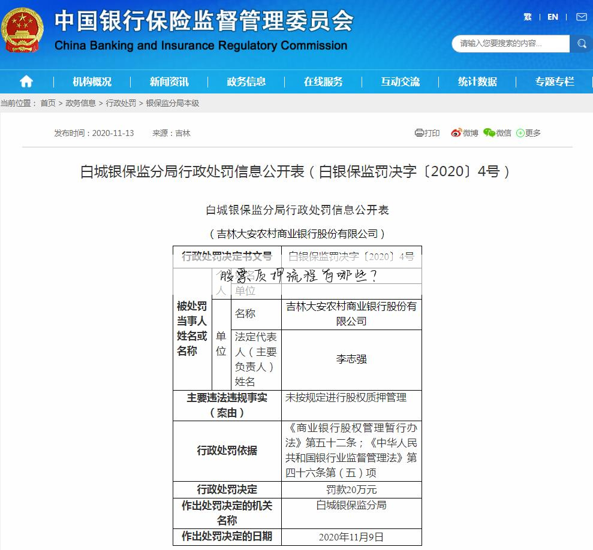593x550 pixels.
Task: Go to 行政处罚 in breadcrumb
Action: coord(121,103)
